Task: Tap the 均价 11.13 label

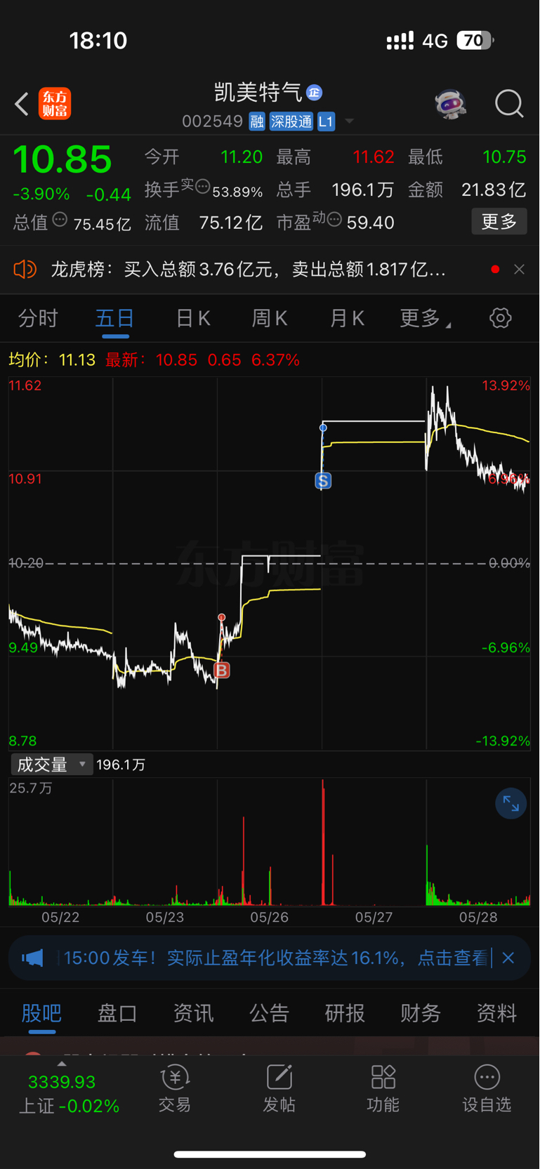Action: coord(52,360)
